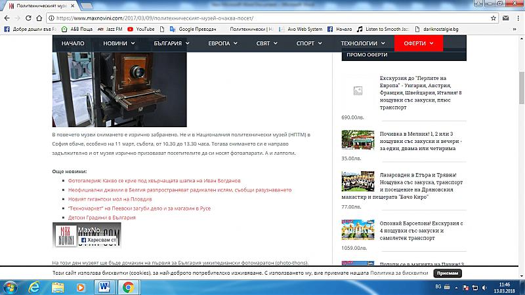Click the Windows Start button

[x=11, y=286]
